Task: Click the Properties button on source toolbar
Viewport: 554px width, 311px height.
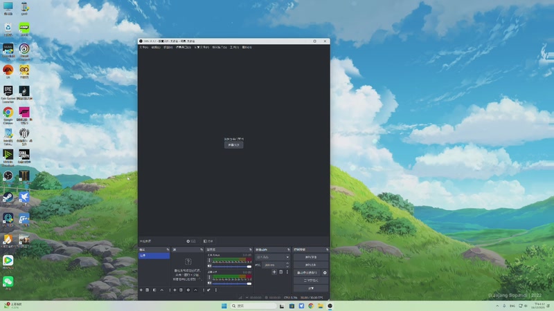Action: click(191, 241)
